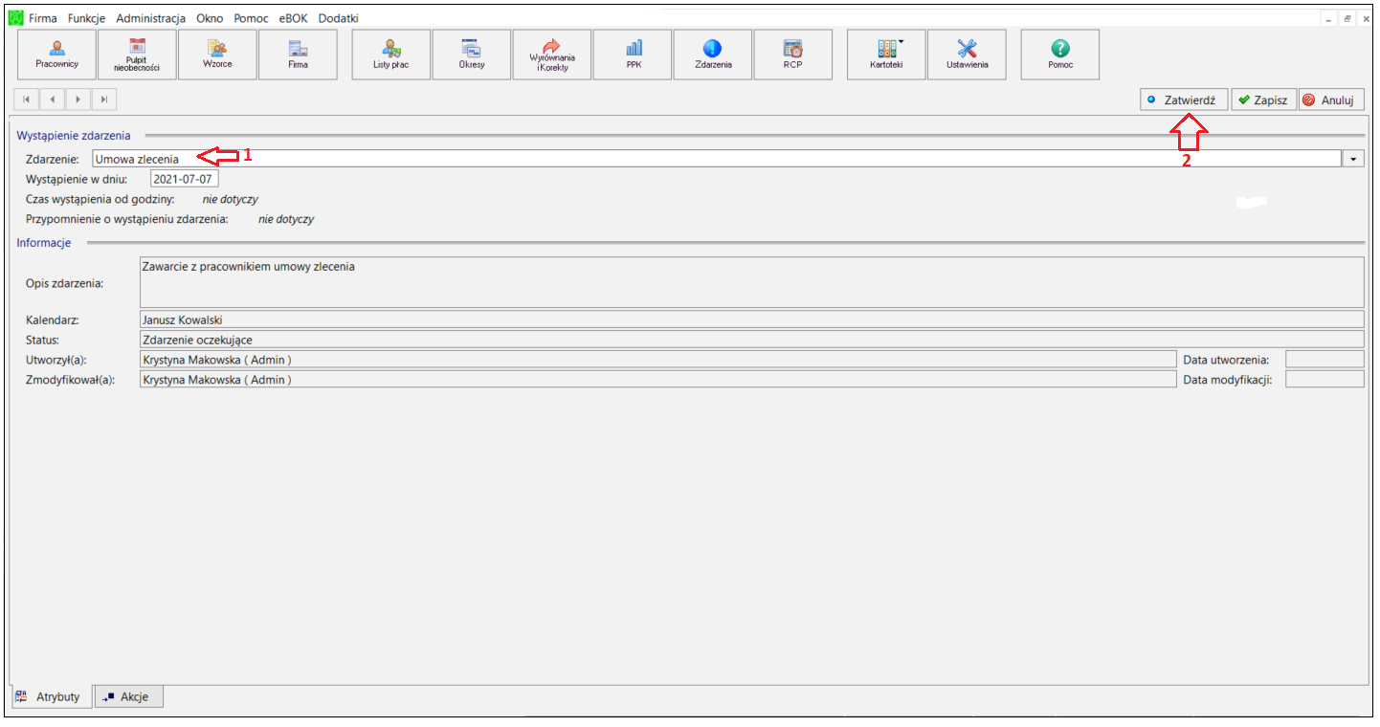Screen dimensions: 1380x727
Task: Open the Okresy toolbar module
Action: [472, 55]
